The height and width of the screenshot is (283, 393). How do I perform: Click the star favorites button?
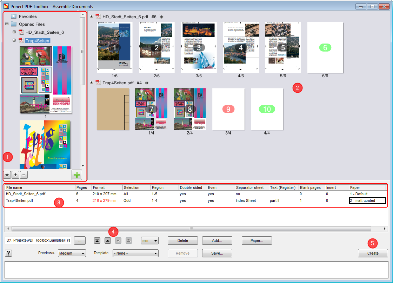pos(7,175)
